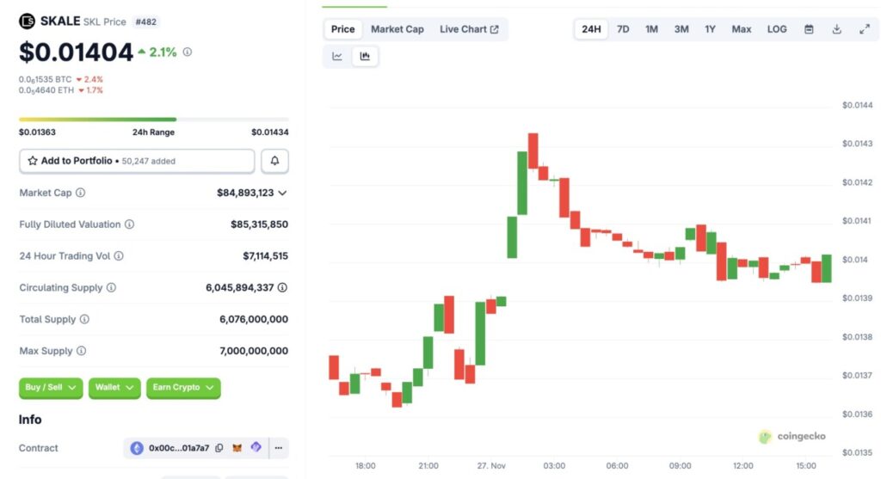Open the Earn Crypto dropdown

(183, 388)
